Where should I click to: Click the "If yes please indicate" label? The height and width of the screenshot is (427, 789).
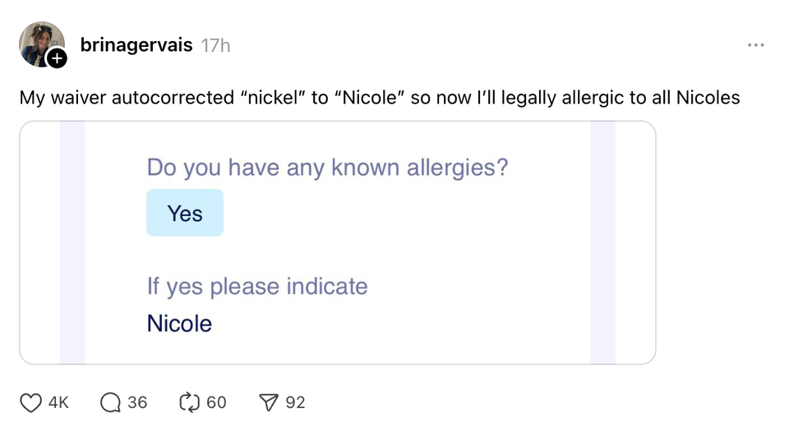click(257, 287)
